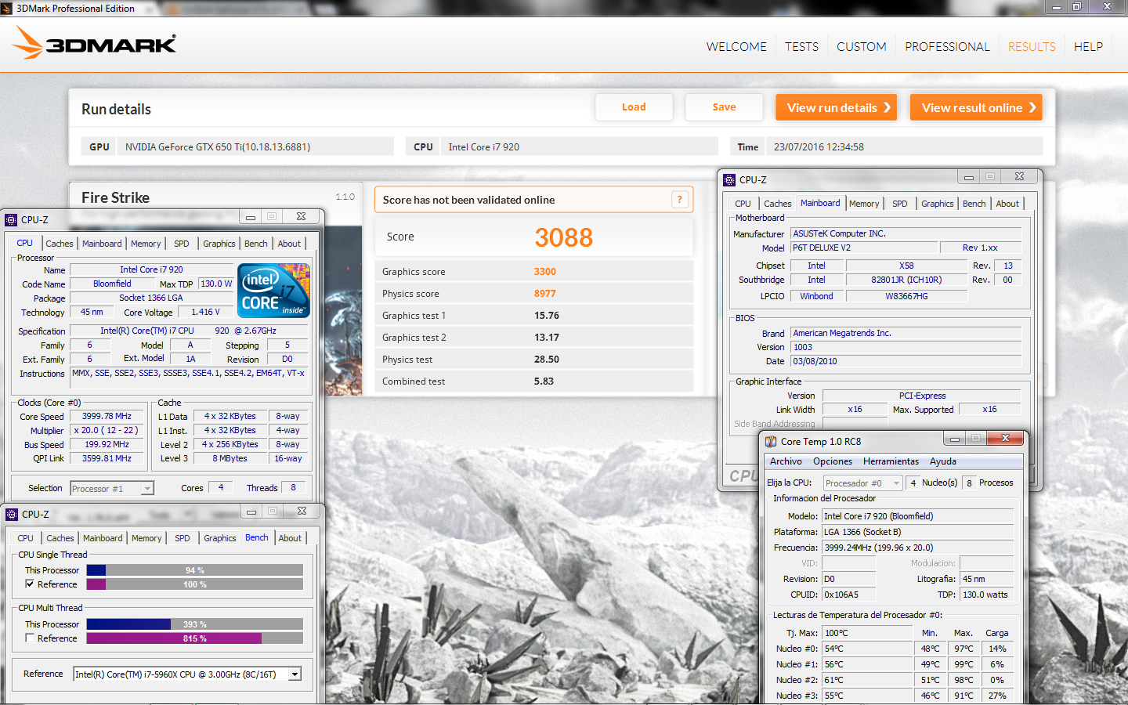Open Opciones menu in Core Temp
Screen dimensions: 1128x705
point(833,461)
